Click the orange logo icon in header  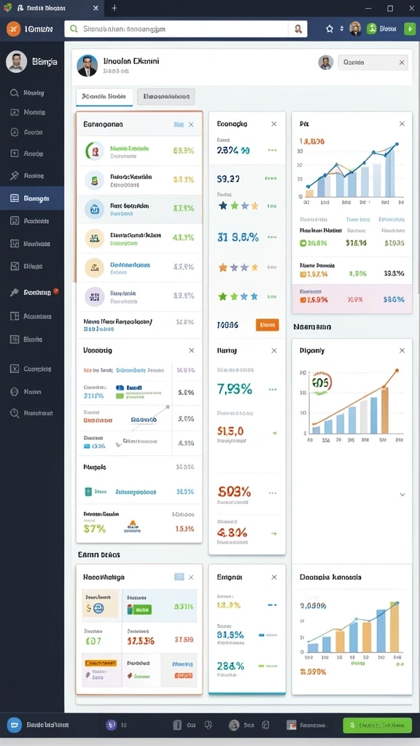tap(13, 28)
